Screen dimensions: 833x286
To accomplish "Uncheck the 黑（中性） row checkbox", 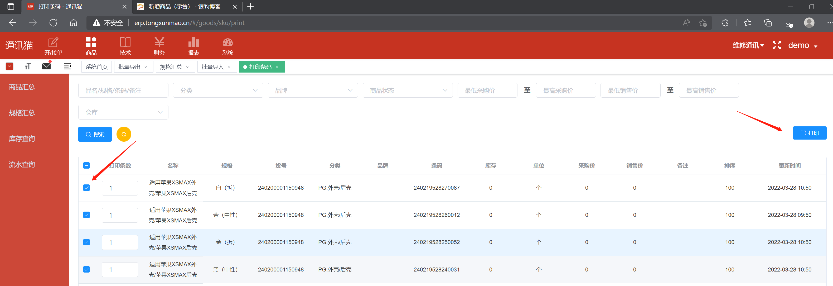I will pyautogui.click(x=86, y=269).
